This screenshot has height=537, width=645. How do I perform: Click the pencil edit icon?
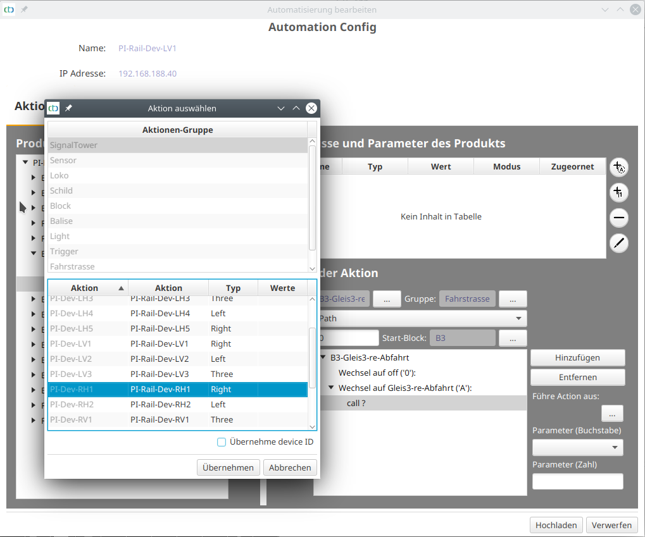pos(618,243)
